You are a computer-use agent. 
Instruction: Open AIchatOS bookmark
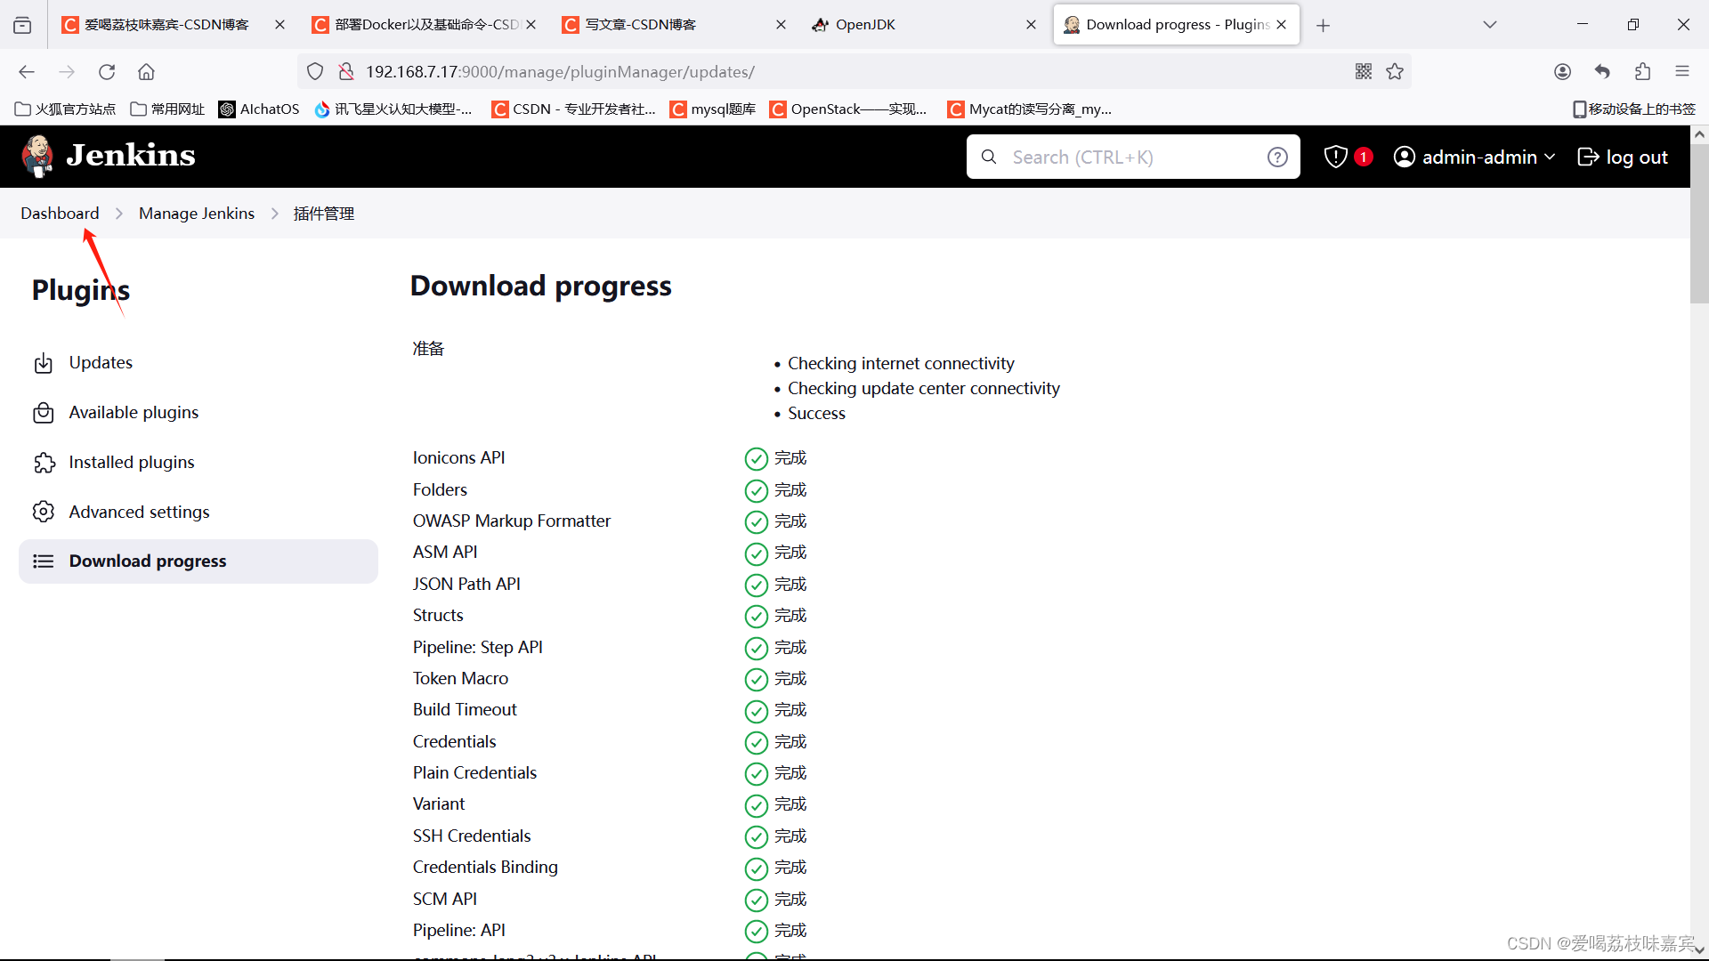point(259,109)
